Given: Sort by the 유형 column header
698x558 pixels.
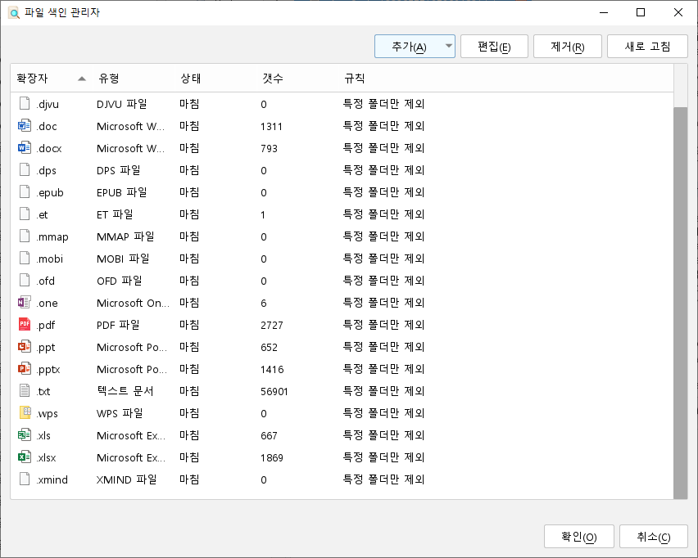Looking at the screenshot, I should (x=134, y=79).
